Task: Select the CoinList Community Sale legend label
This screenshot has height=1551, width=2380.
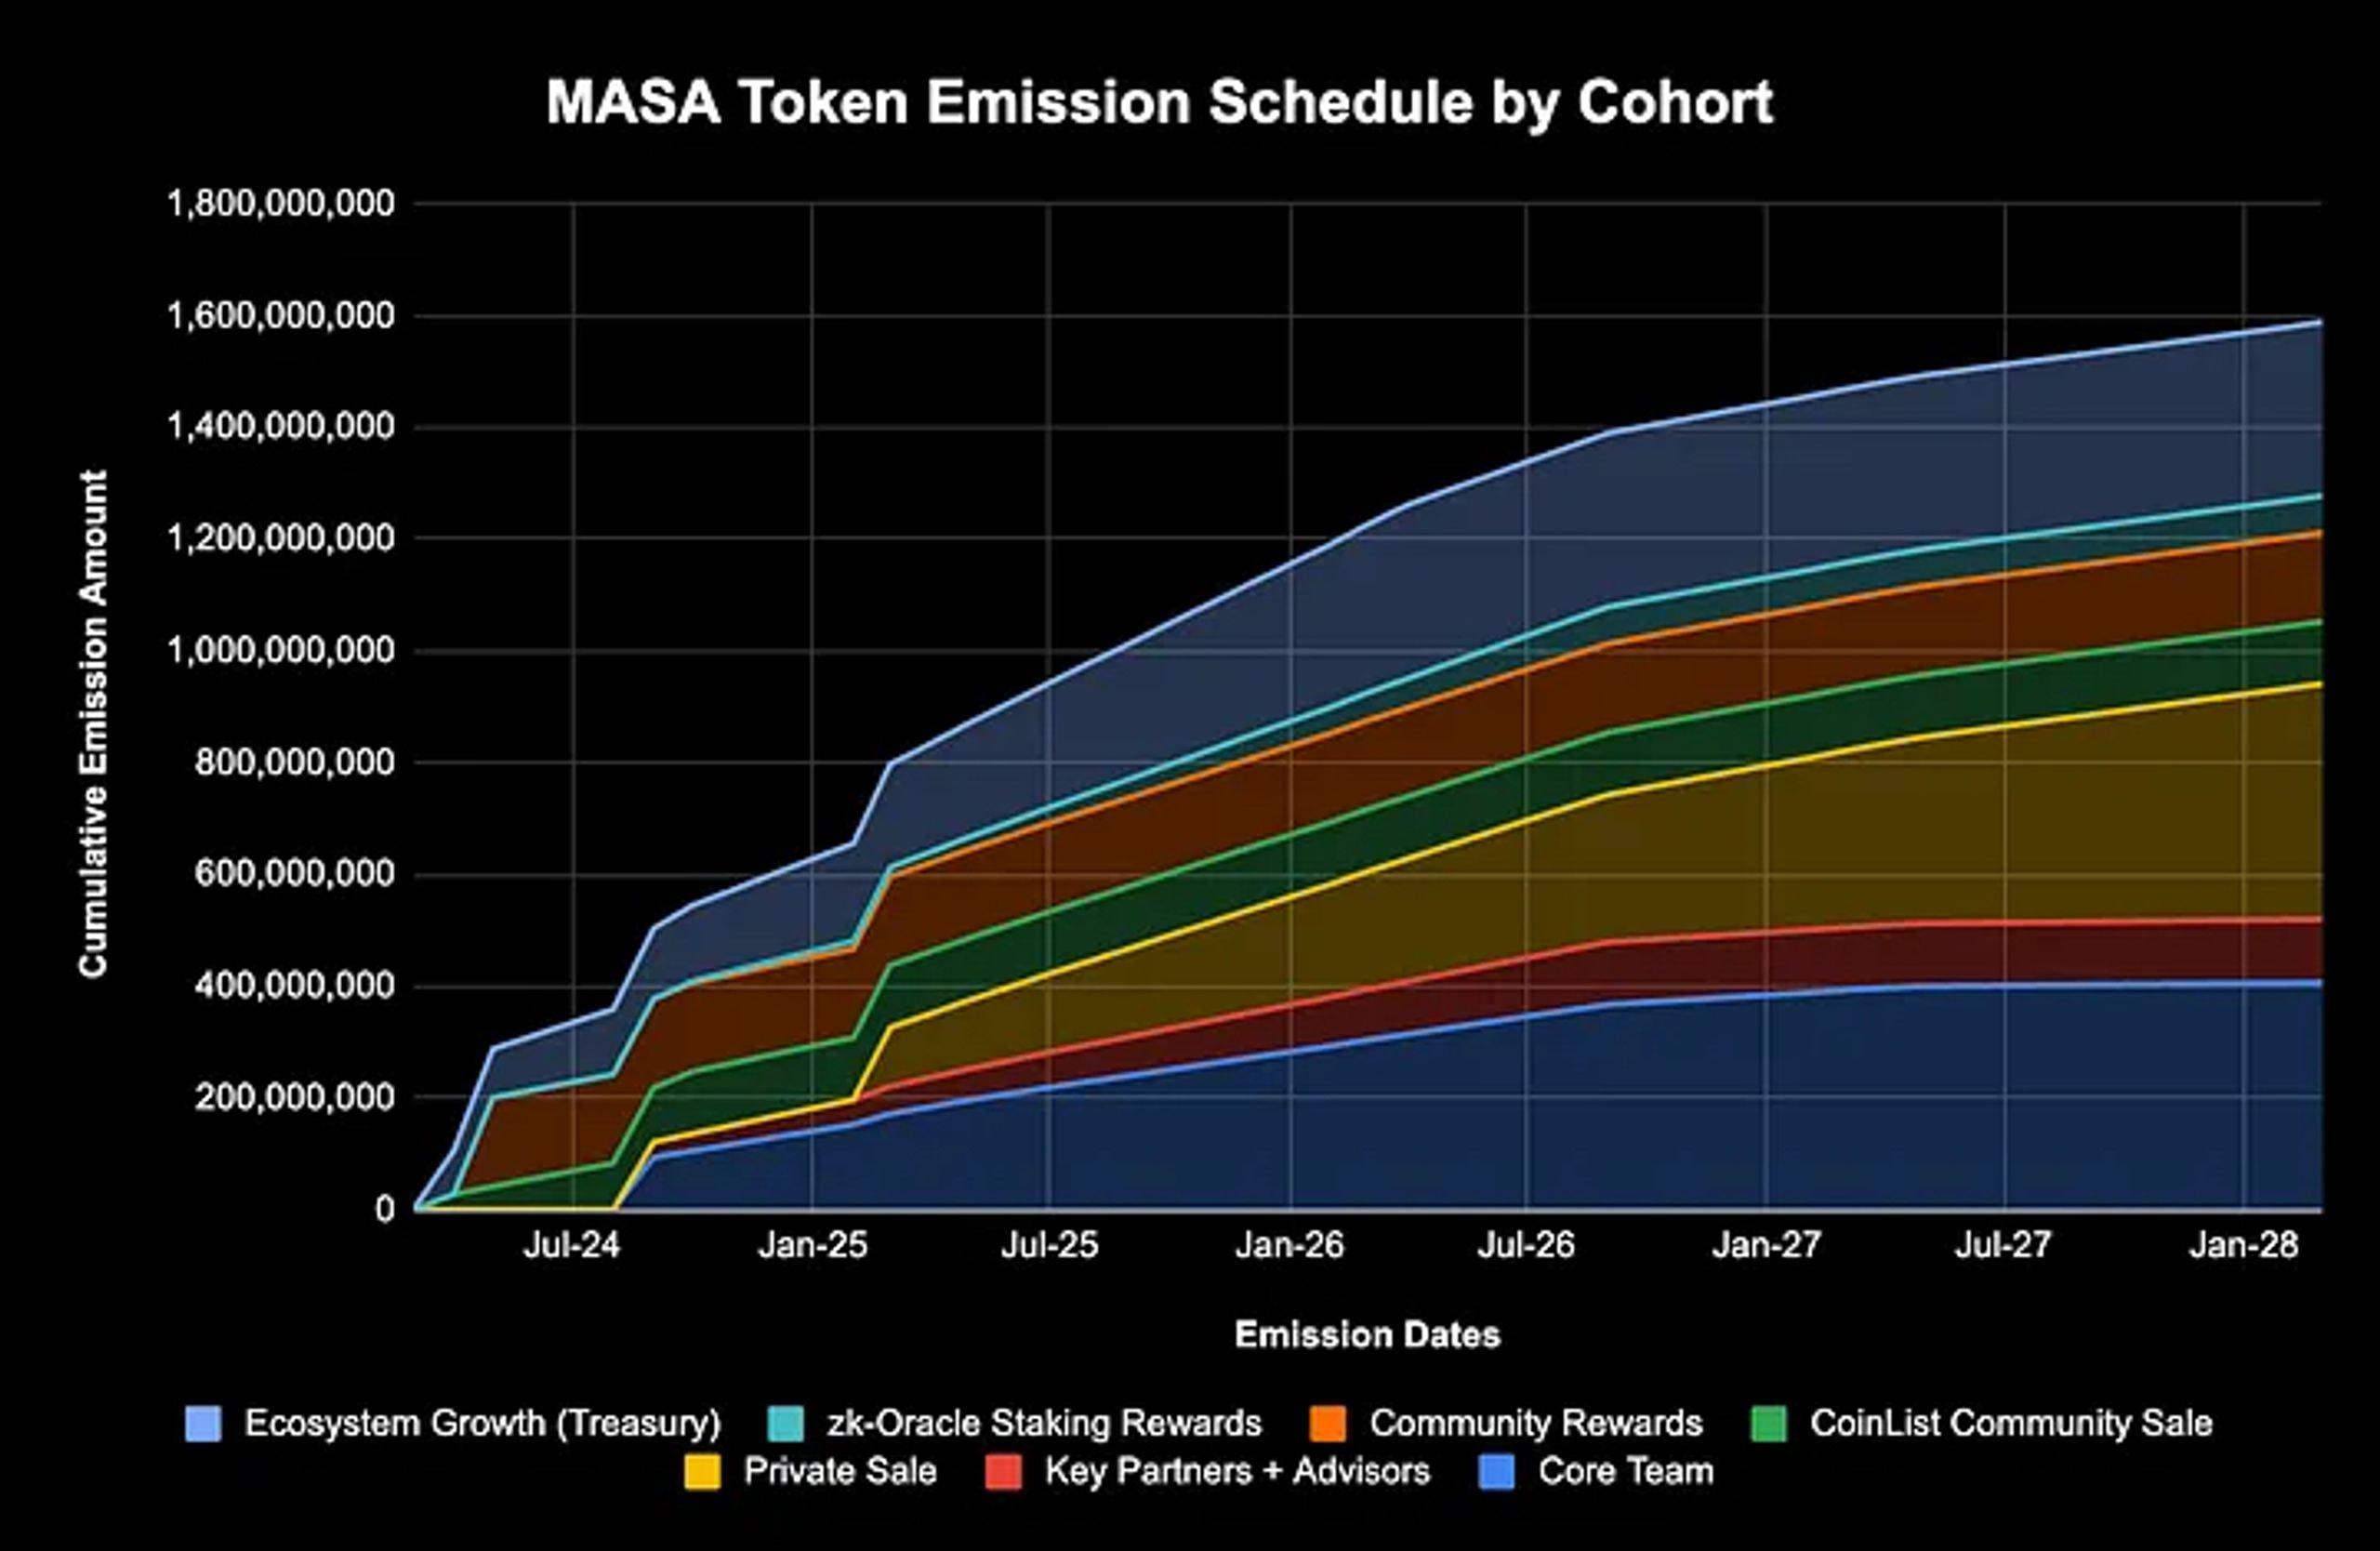Action: coord(2011,1423)
